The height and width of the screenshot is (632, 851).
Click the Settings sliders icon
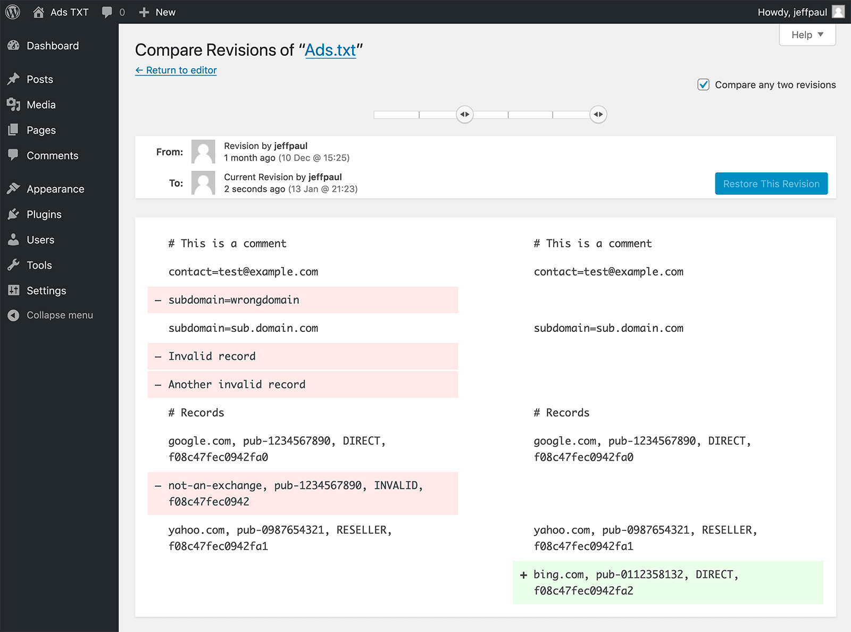[13, 290]
